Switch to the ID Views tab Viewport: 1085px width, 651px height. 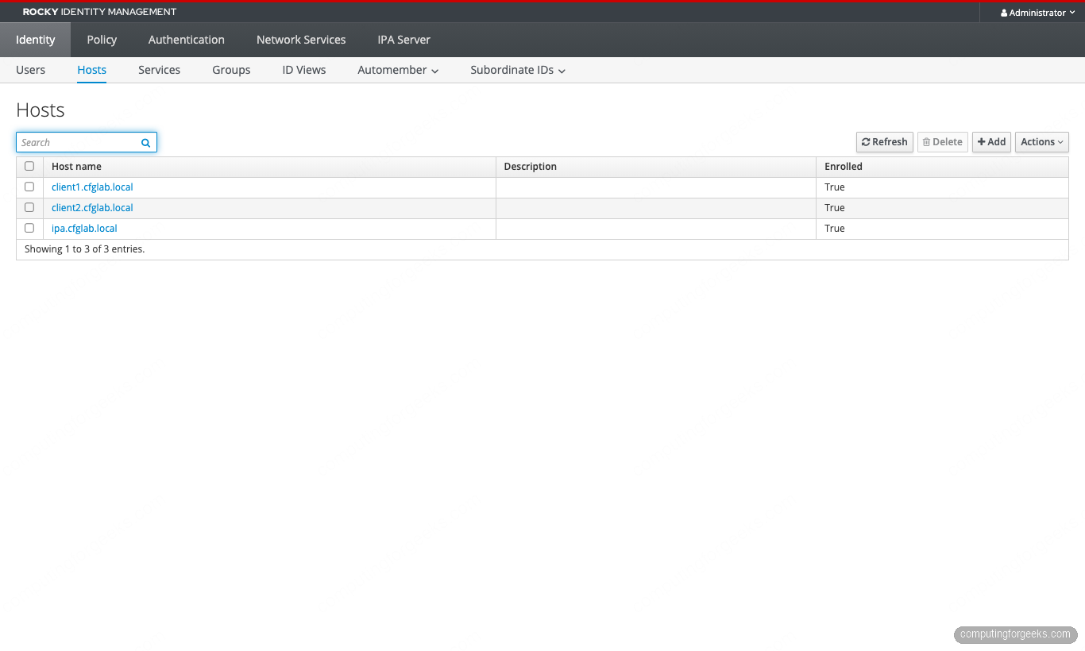pos(303,70)
